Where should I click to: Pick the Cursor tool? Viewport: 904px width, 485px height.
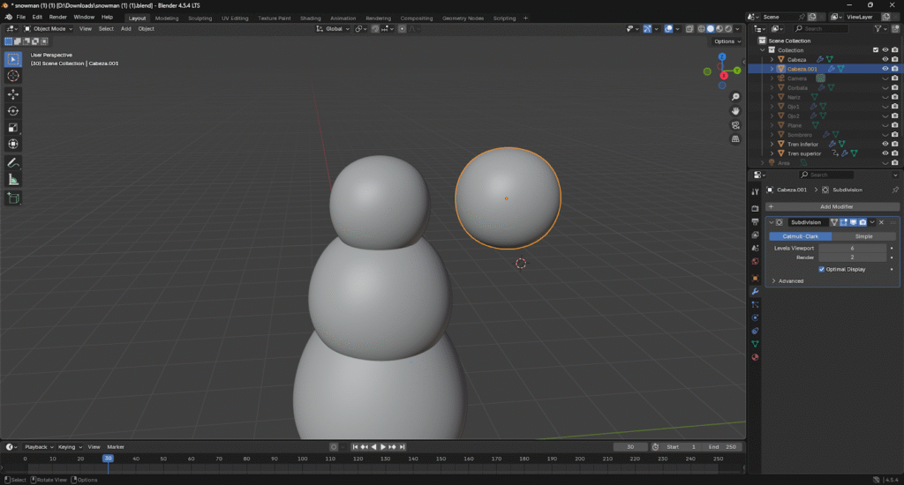tap(13, 76)
